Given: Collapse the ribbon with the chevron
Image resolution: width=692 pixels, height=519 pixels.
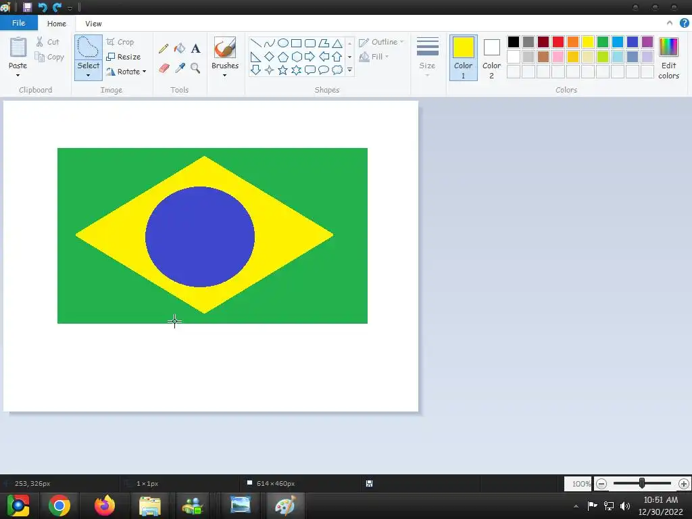Looking at the screenshot, I should [670, 23].
